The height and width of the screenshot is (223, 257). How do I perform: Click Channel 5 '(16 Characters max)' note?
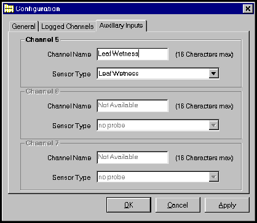tap(204, 54)
